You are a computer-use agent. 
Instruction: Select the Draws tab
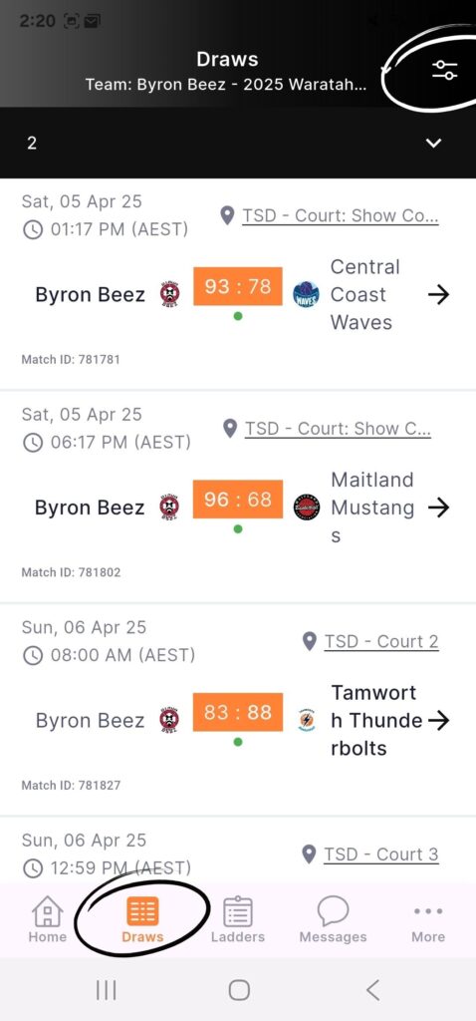click(142, 919)
